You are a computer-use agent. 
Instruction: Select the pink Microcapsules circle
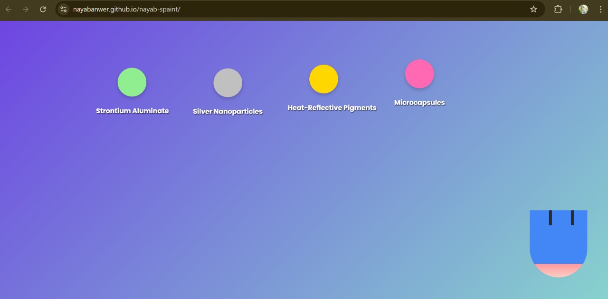(x=419, y=74)
